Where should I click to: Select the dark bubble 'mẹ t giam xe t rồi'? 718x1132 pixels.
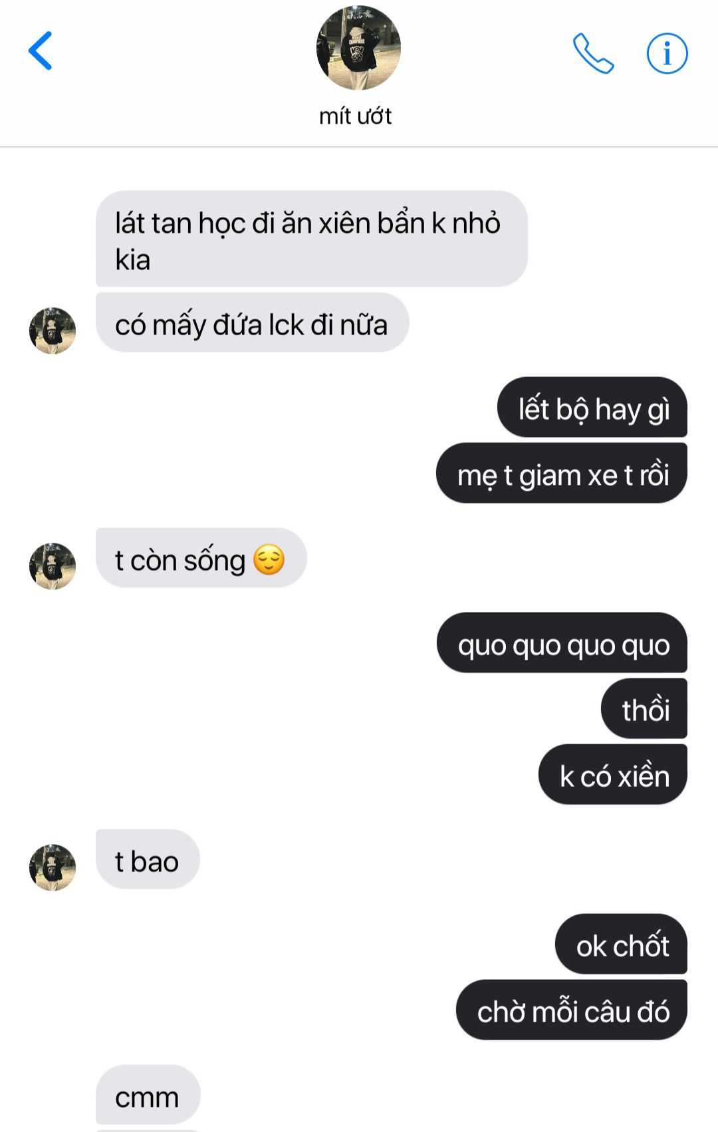[562, 473]
